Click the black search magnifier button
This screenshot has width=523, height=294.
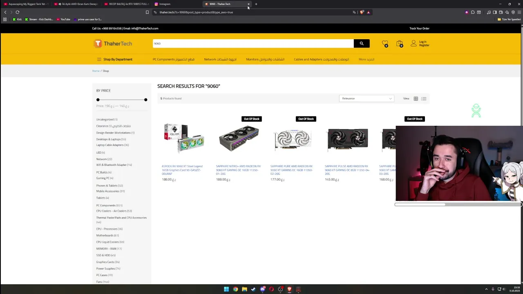(x=362, y=43)
